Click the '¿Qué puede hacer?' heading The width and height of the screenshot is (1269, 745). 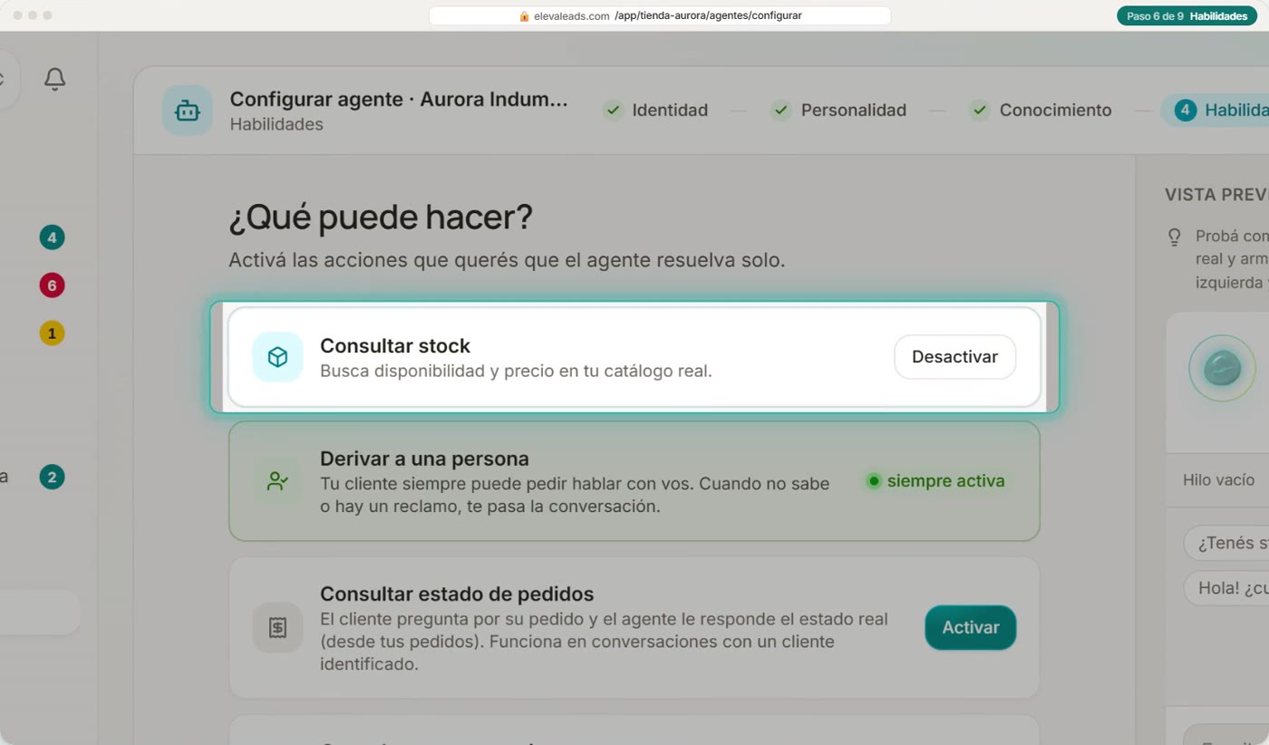pyautogui.click(x=381, y=218)
